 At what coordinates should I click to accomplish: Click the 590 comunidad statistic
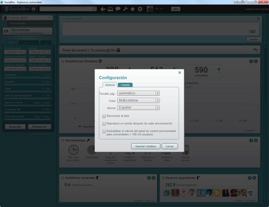pyautogui.click(x=204, y=72)
